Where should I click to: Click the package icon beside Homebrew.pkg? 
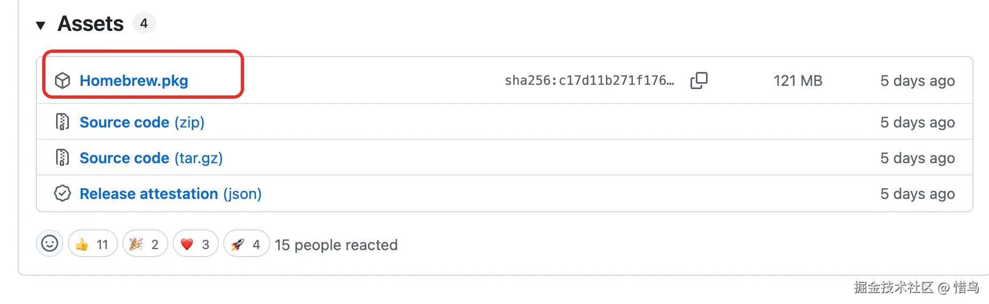tap(62, 81)
